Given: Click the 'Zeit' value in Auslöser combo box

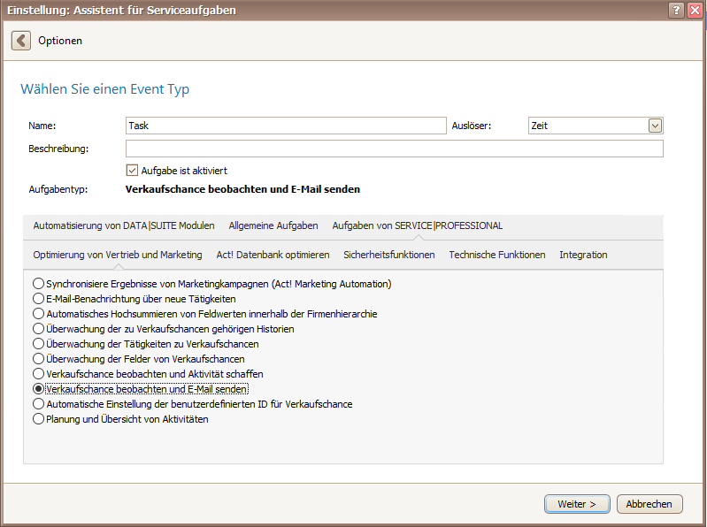Looking at the screenshot, I should tap(539, 126).
